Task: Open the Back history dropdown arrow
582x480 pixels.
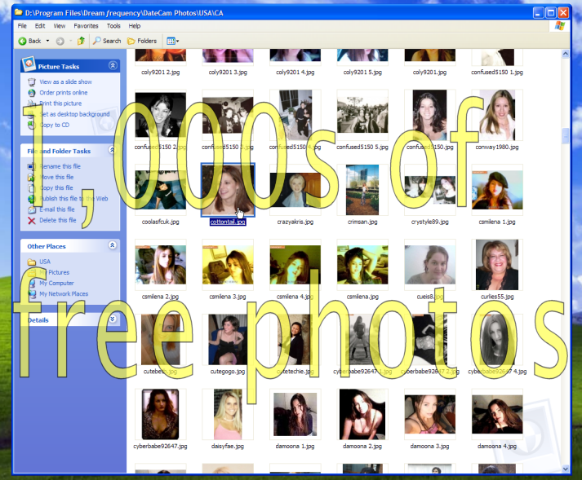Action: point(47,41)
